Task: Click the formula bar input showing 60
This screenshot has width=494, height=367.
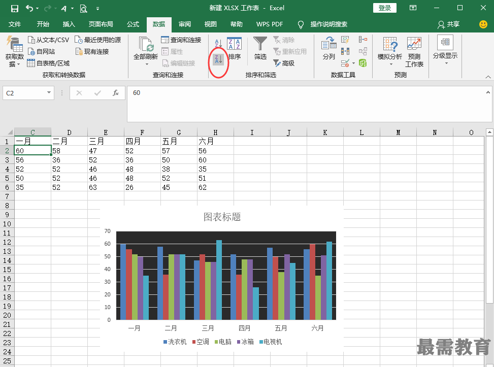Action: pos(309,104)
